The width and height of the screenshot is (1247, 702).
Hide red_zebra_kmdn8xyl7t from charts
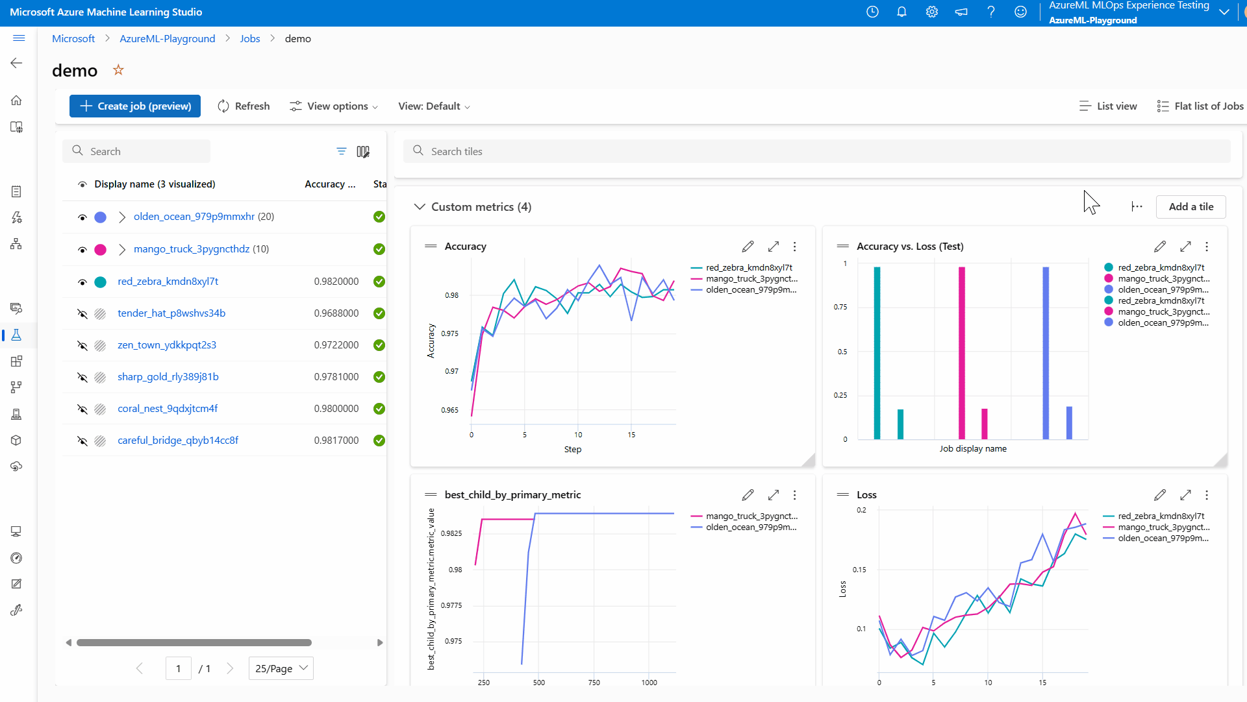click(82, 282)
